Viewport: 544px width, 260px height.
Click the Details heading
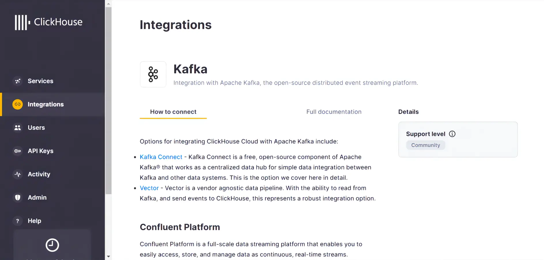[408, 112]
